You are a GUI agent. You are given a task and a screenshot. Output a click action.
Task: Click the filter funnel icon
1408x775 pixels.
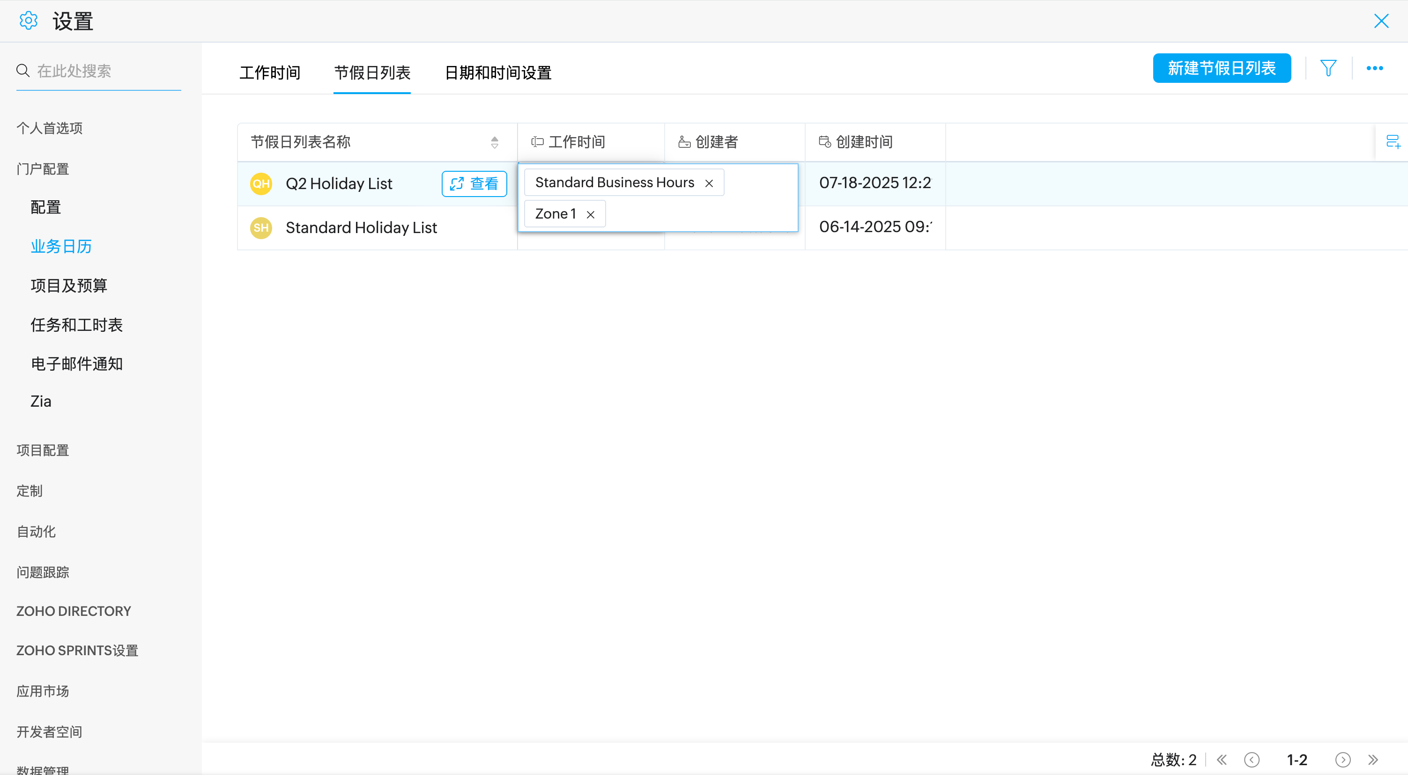(x=1328, y=68)
